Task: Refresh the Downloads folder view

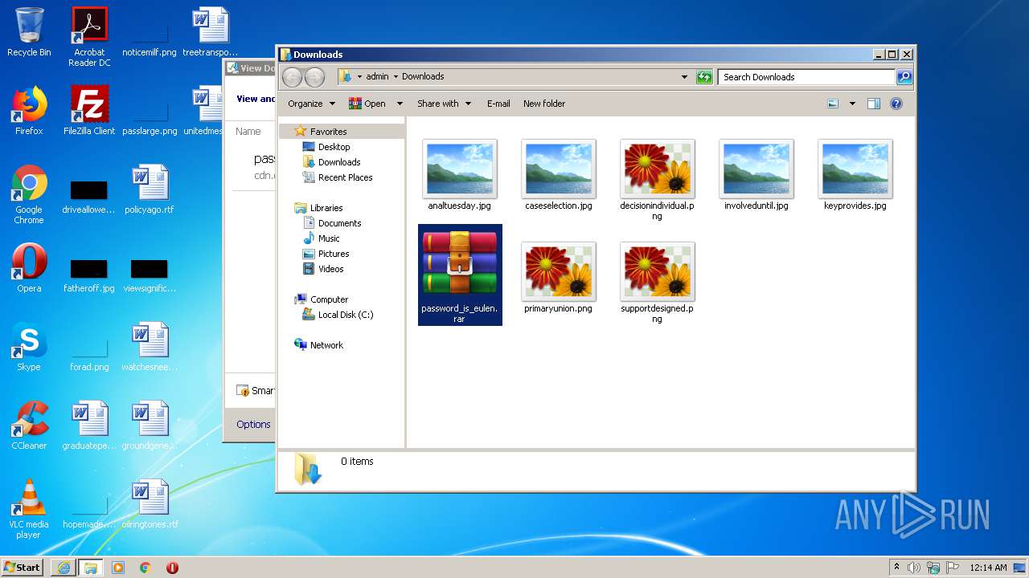Action: coord(704,77)
